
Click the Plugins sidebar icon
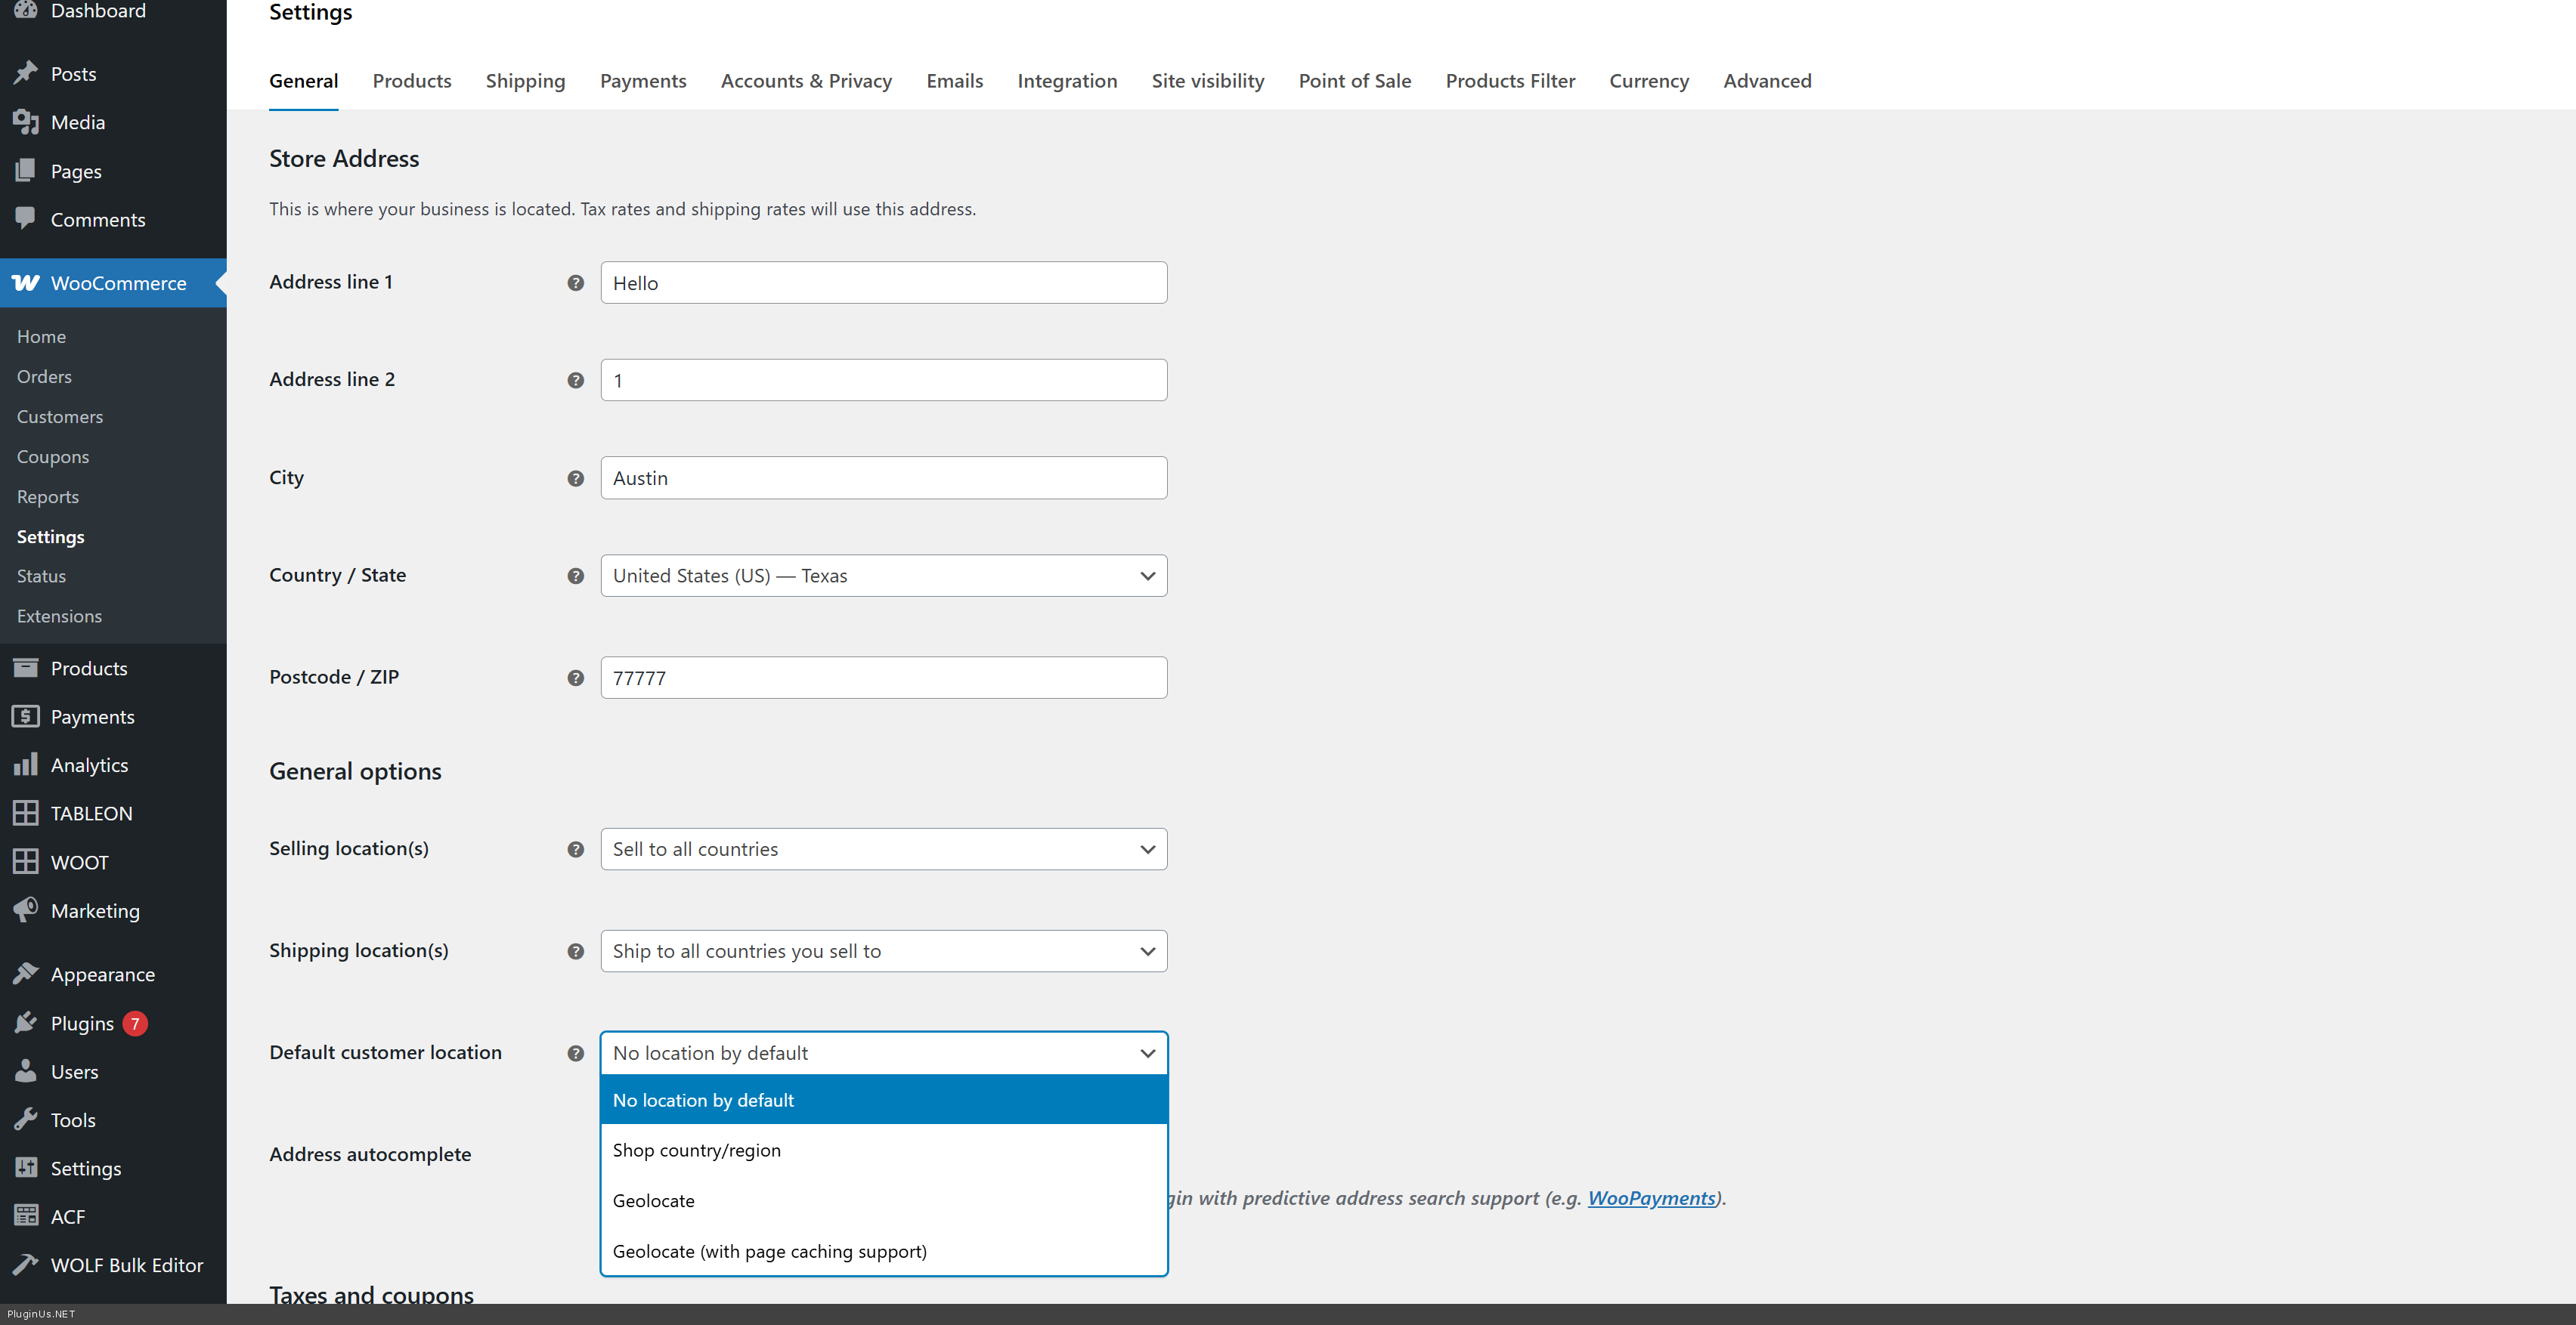click(26, 1024)
